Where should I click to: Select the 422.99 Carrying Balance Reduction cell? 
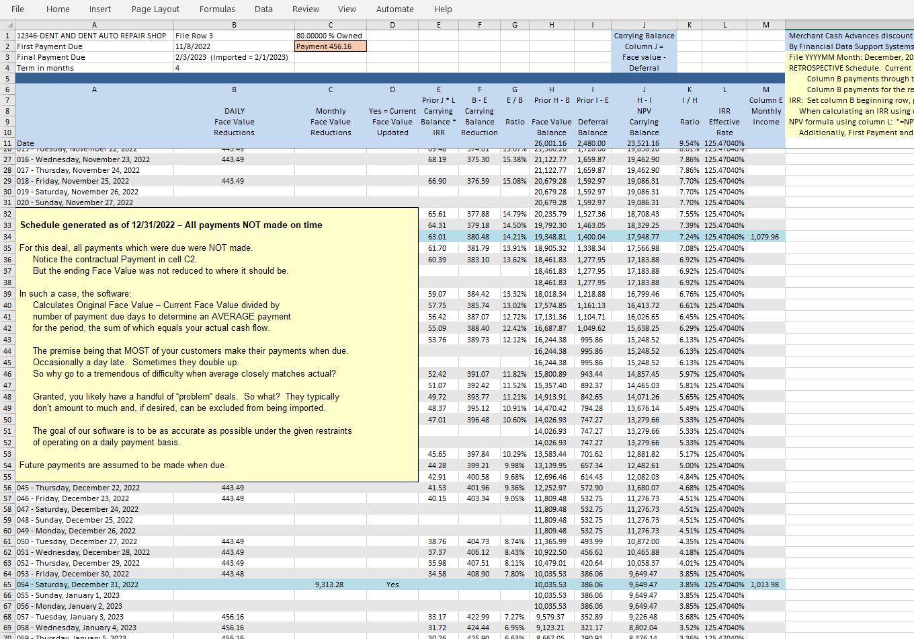(x=479, y=617)
